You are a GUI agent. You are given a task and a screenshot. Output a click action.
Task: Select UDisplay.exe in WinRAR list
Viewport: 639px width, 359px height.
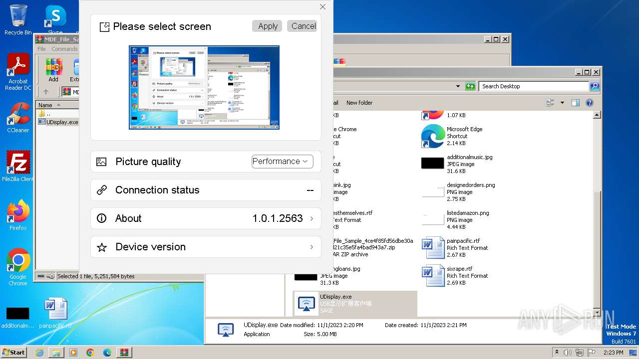pos(58,122)
